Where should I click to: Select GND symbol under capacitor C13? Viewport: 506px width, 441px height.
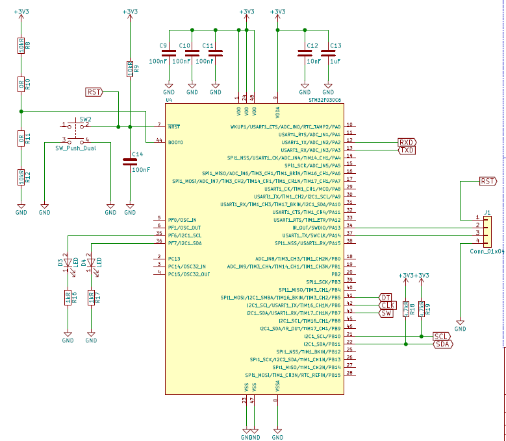click(328, 89)
